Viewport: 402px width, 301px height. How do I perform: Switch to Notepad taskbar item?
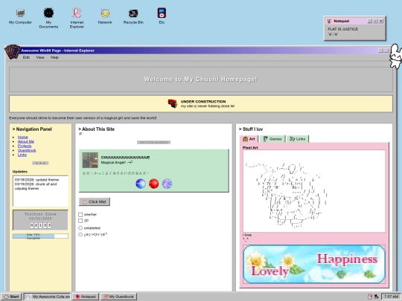(86, 297)
